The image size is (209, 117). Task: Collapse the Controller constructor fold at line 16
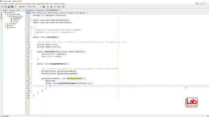tap(31, 52)
